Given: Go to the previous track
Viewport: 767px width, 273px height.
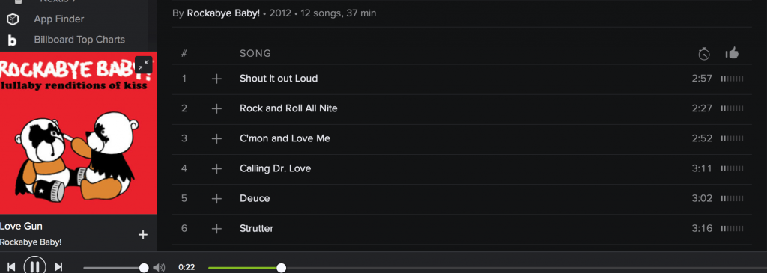Looking at the screenshot, I should pos(11,267).
